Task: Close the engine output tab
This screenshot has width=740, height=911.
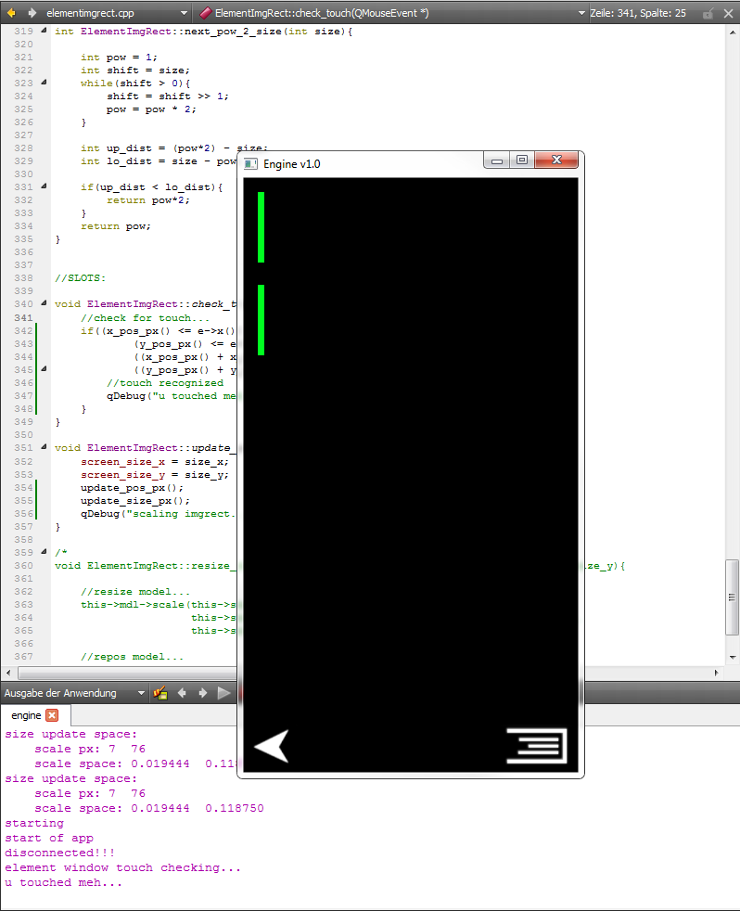Action: [x=52, y=715]
